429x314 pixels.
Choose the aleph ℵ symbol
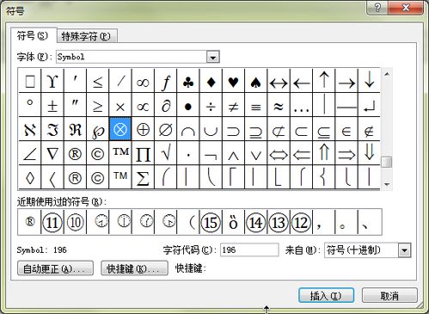(30, 129)
